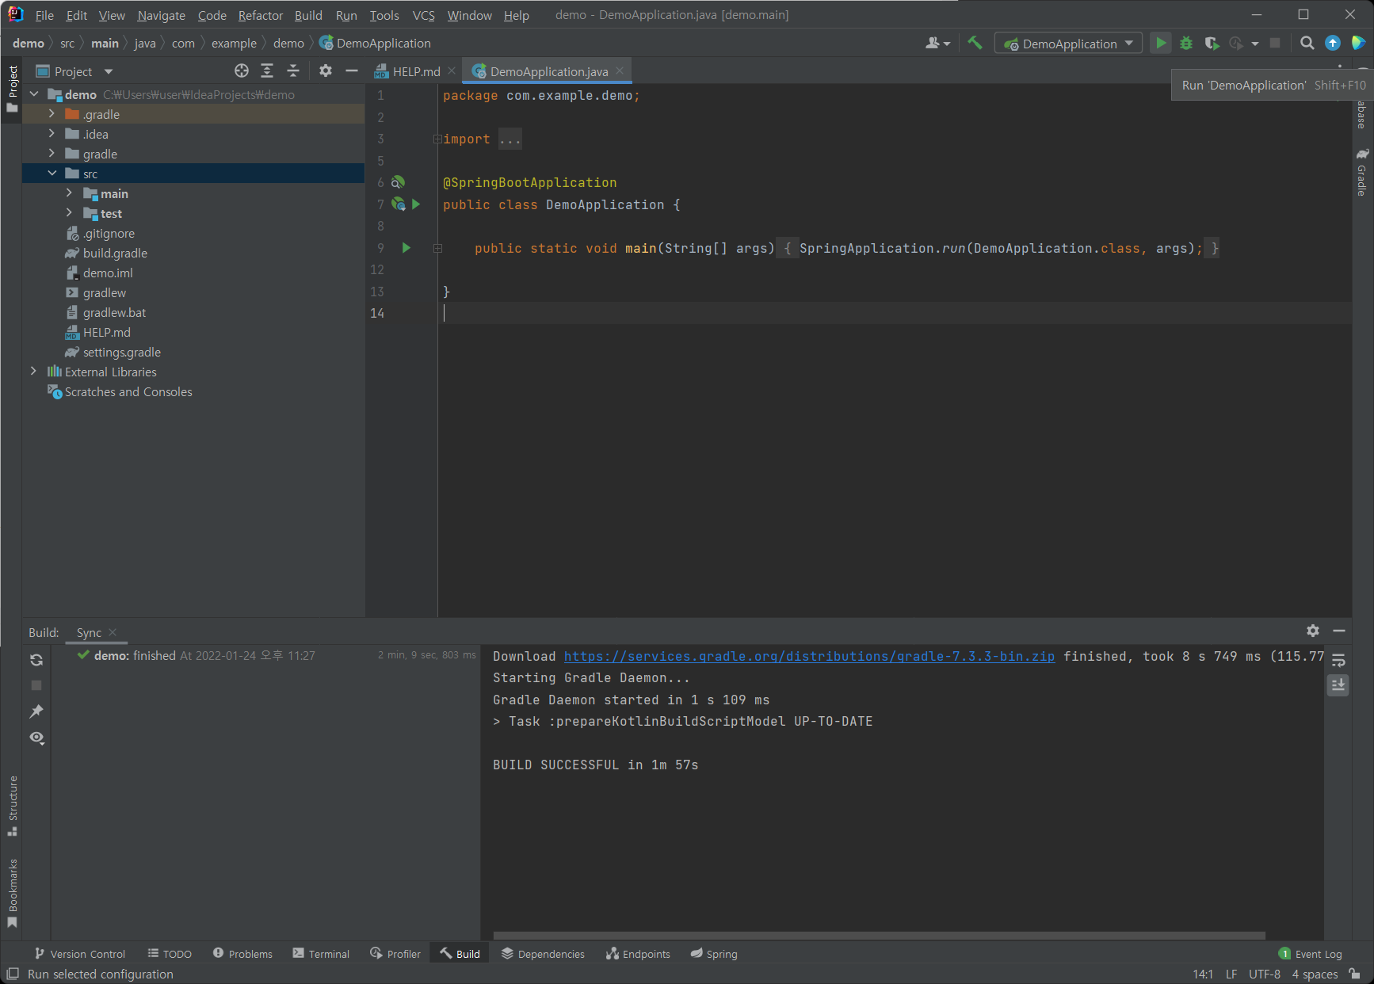Expand all in Project panel
The width and height of the screenshot is (1374, 984).
[x=267, y=71]
